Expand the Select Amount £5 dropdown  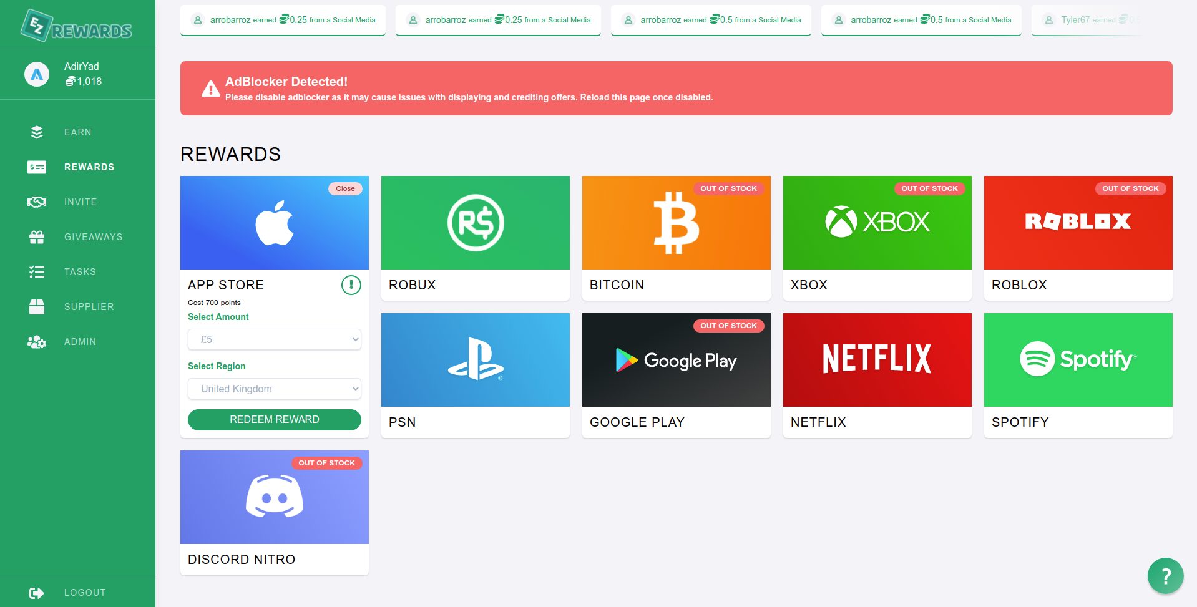click(x=275, y=339)
